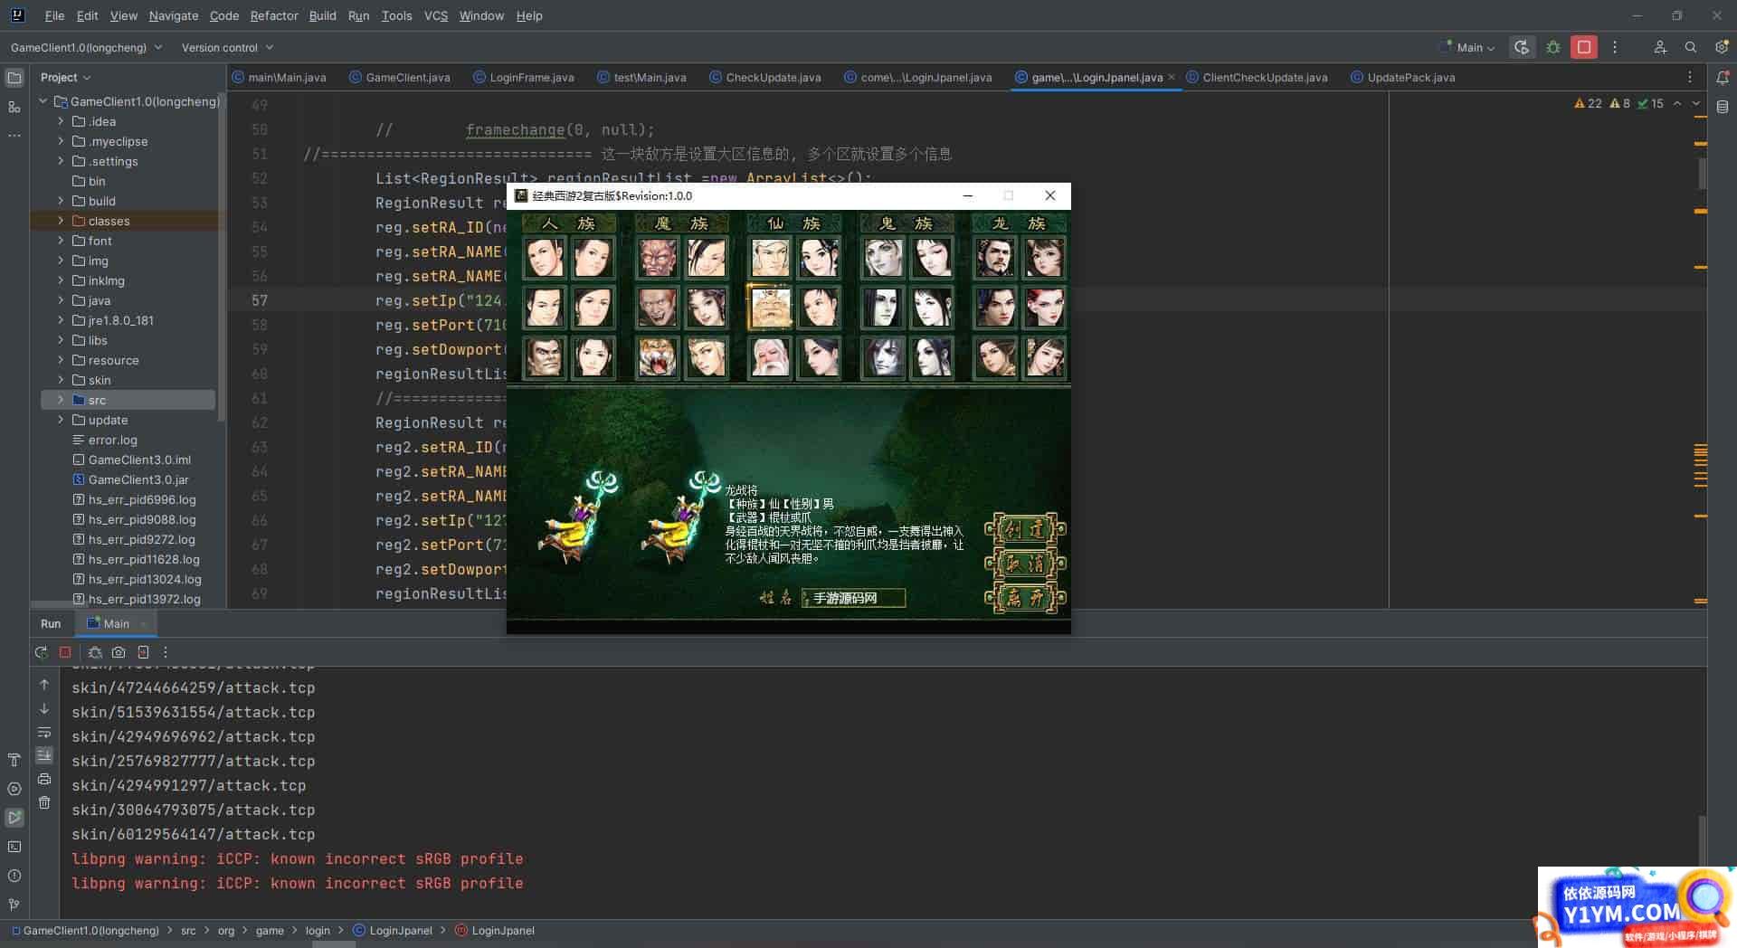Click rerun icon in Run panel

coord(41,652)
